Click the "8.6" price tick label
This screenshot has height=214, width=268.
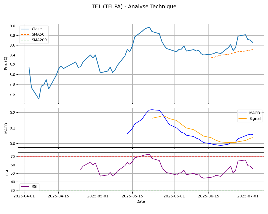13,45
